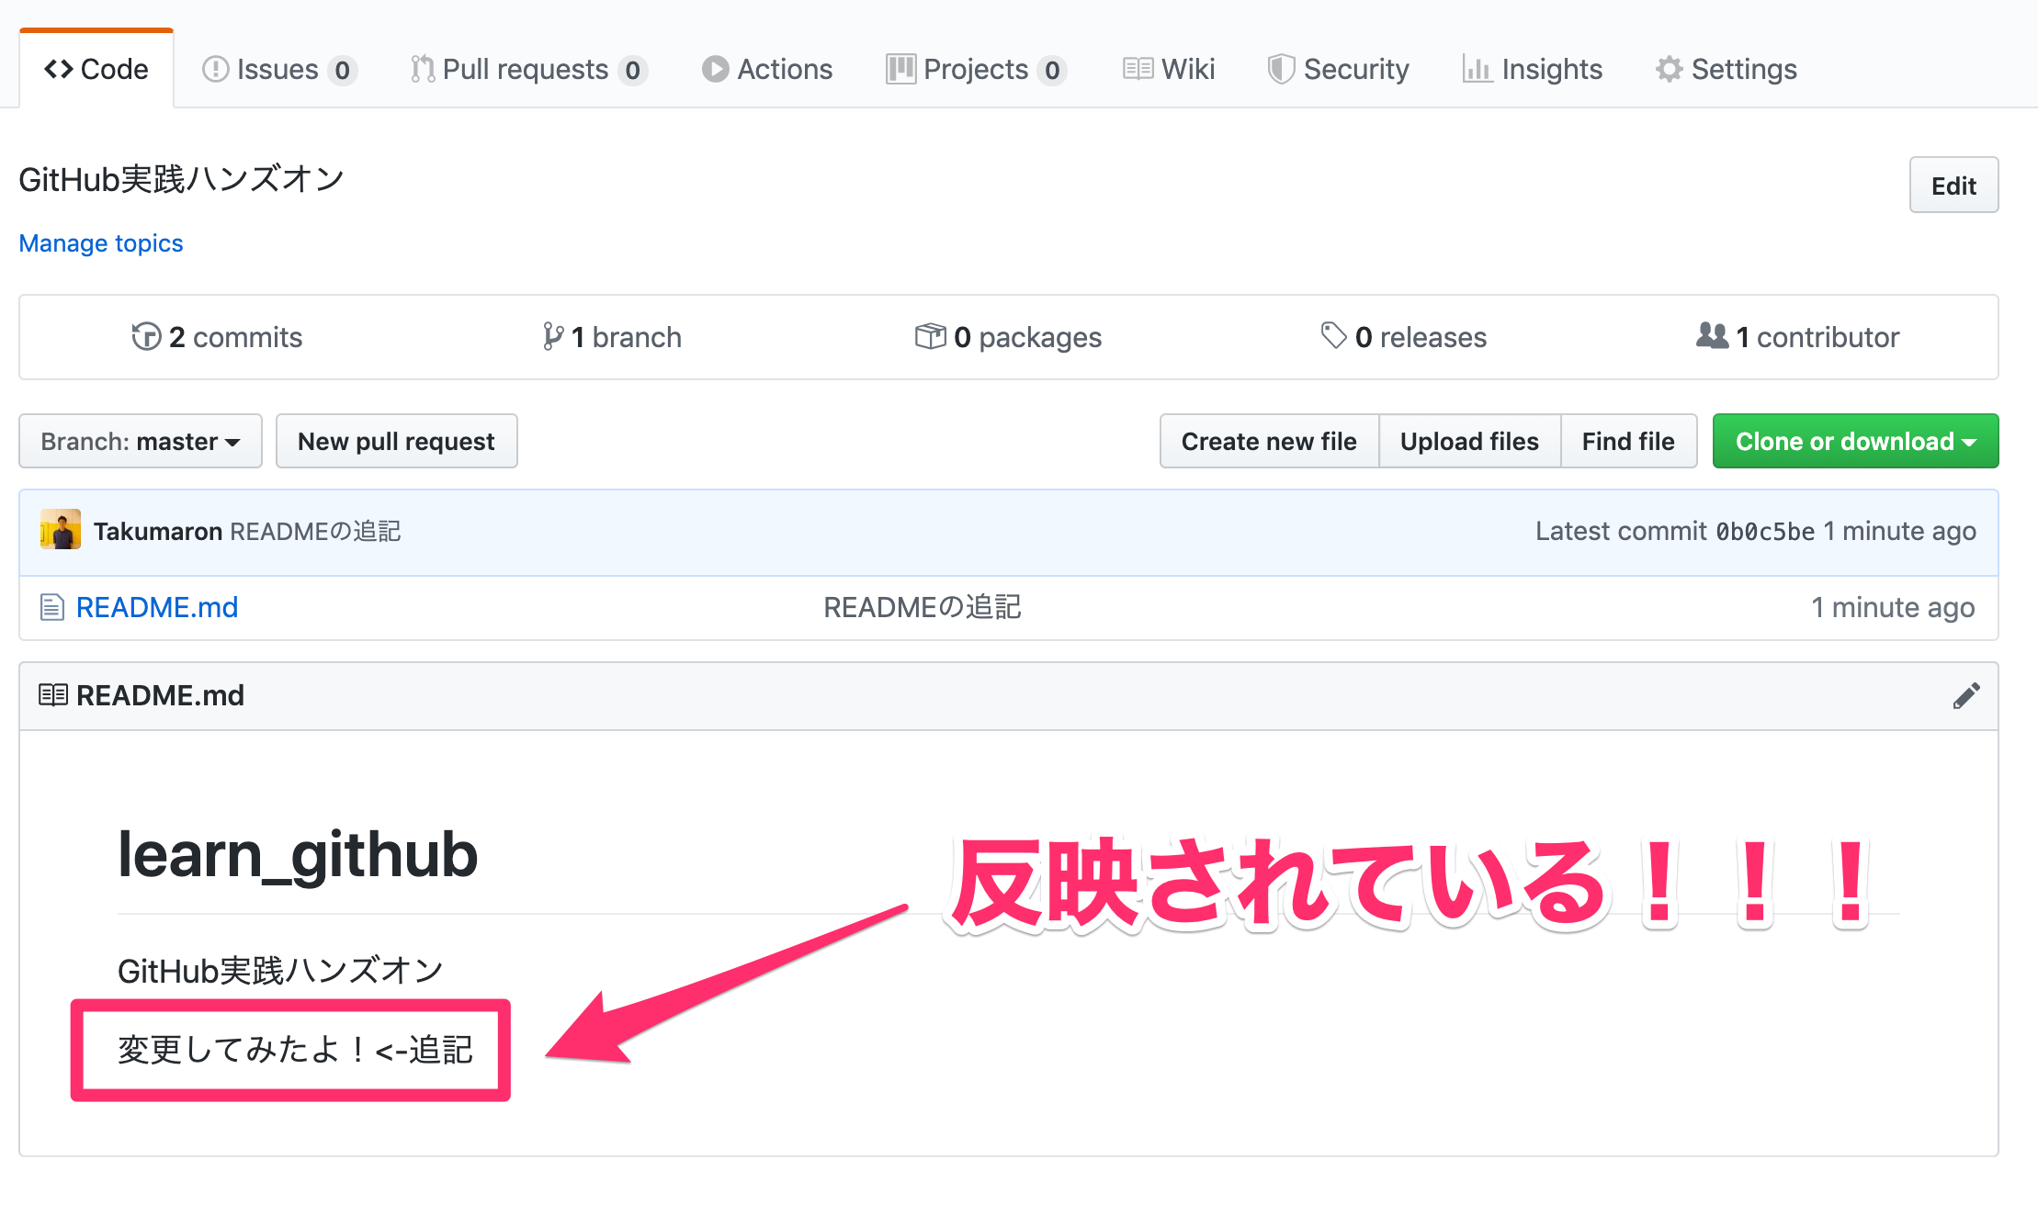Open README.md row's commit message
The height and width of the screenshot is (1227, 2038).
(x=922, y=607)
